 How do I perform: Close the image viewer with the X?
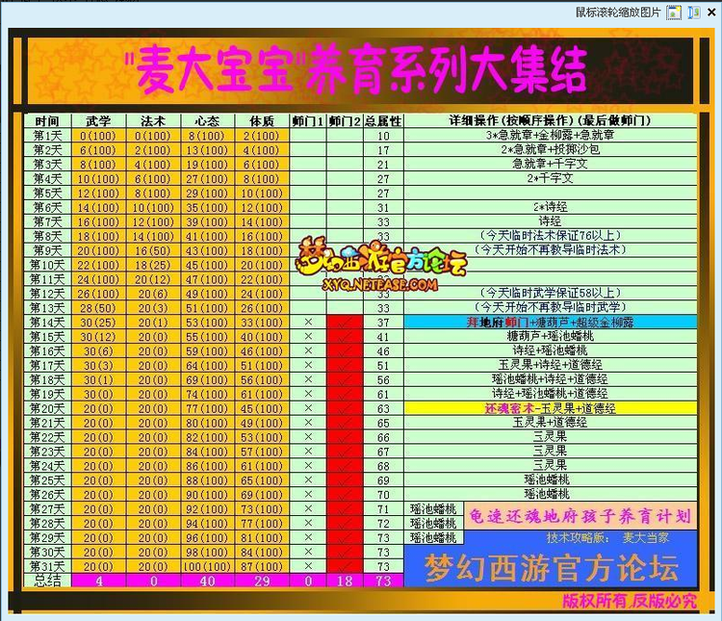711,13
